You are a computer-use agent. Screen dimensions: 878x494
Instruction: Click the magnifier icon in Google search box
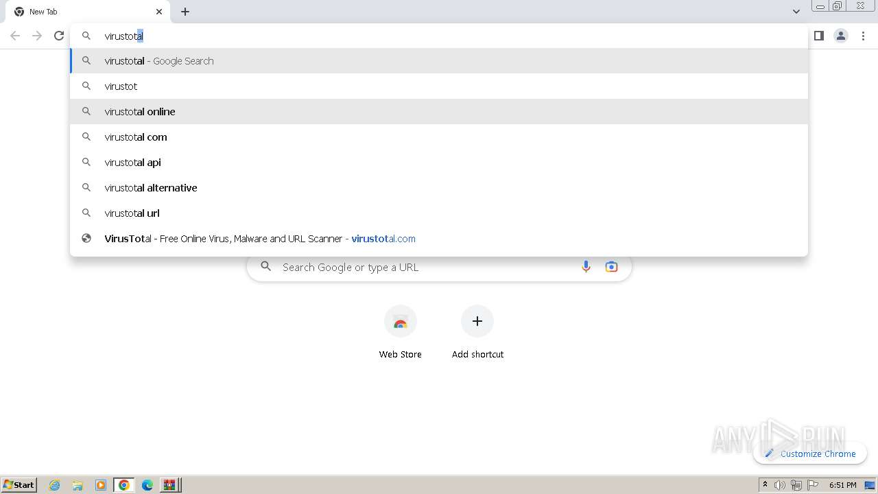tap(266, 267)
